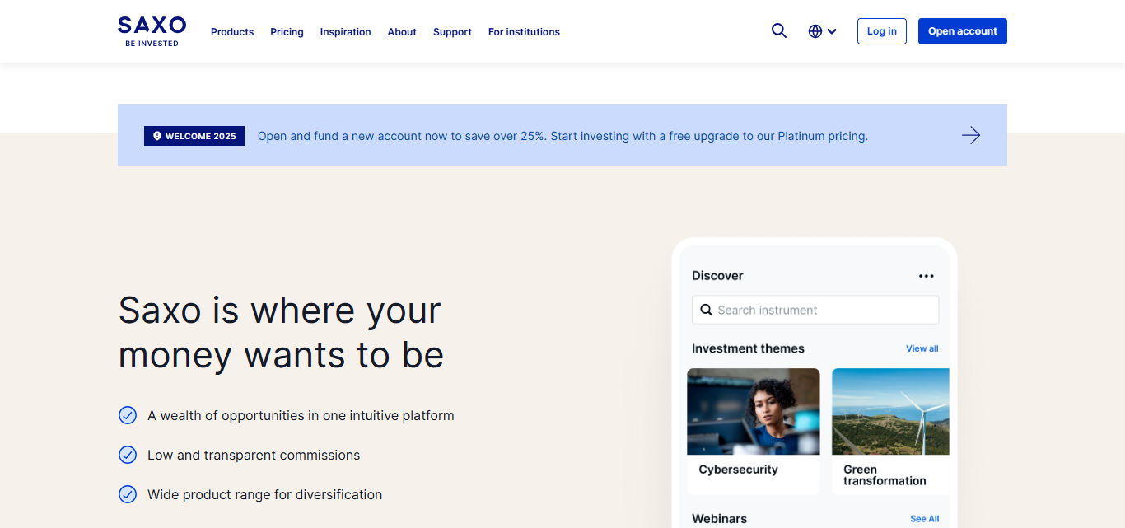1125x528 pixels.
Task: Open the Inspiration menu
Action: [x=346, y=32]
